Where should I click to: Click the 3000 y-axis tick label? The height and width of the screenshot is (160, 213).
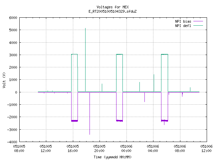click(x=13, y=55)
